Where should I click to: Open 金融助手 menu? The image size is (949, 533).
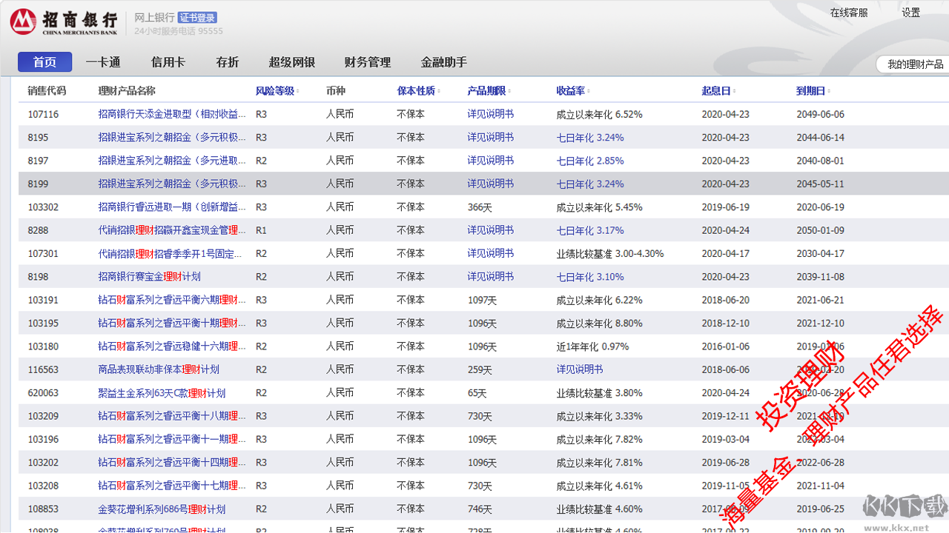coord(444,62)
